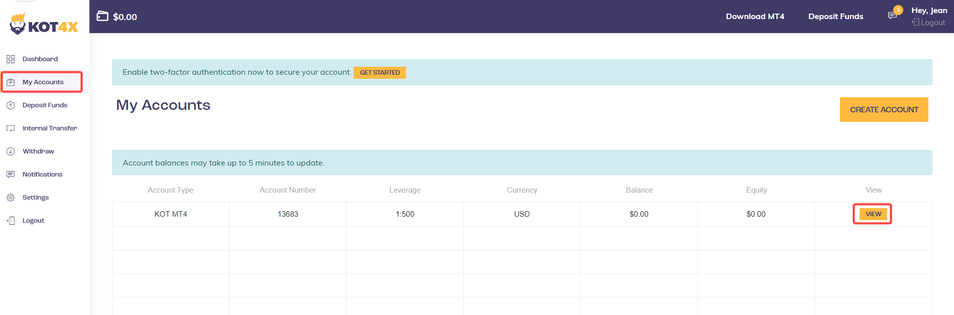Click the Currency column header
This screenshot has height=315, width=954.
pyautogui.click(x=522, y=190)
